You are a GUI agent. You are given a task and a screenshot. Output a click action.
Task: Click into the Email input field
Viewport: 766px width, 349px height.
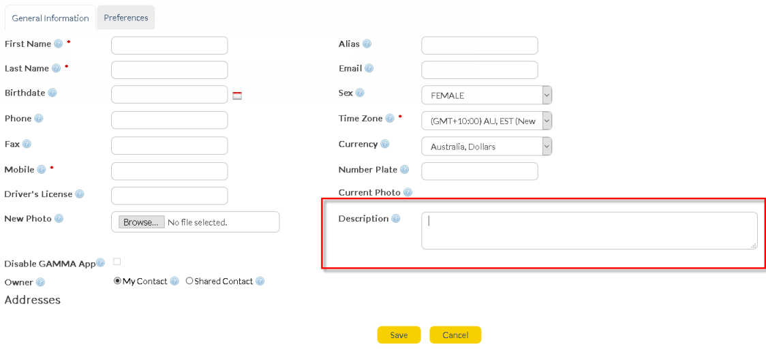(479, 70)
